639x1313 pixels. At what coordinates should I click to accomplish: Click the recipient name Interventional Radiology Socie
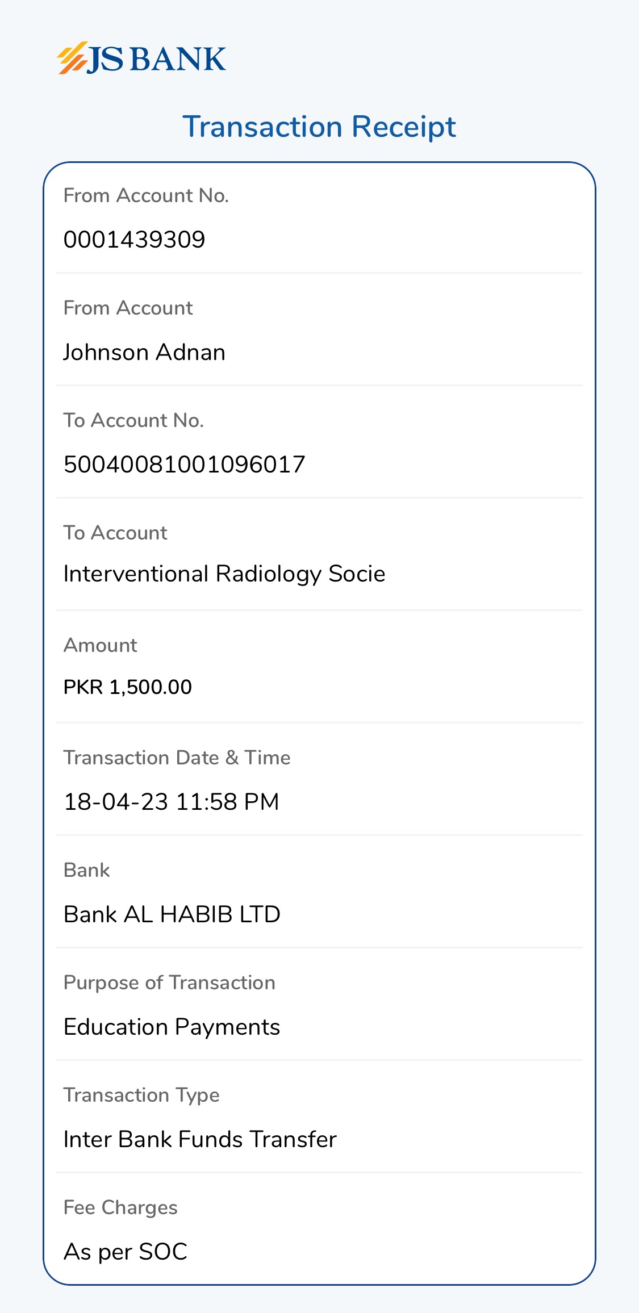pyautogui.click(x=224, y=574)
